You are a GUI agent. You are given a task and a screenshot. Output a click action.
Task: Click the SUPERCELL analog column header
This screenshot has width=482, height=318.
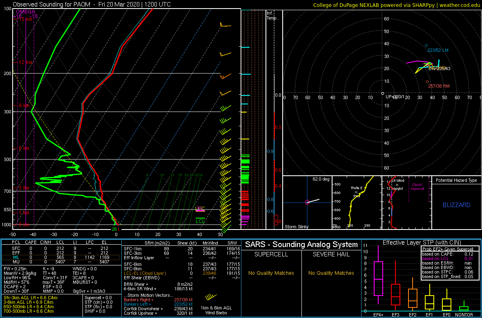click(271, 254)
